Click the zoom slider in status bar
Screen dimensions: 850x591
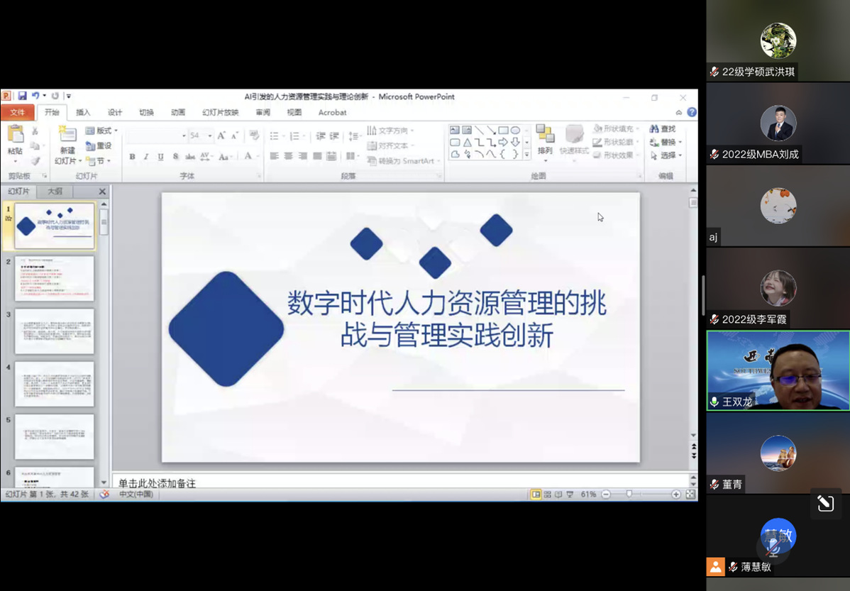click(x=629, y=495)
